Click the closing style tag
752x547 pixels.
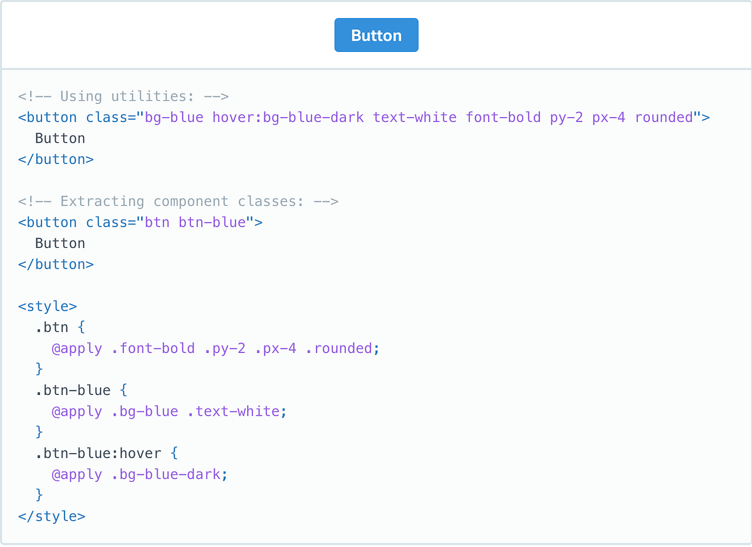coord(51,516)
